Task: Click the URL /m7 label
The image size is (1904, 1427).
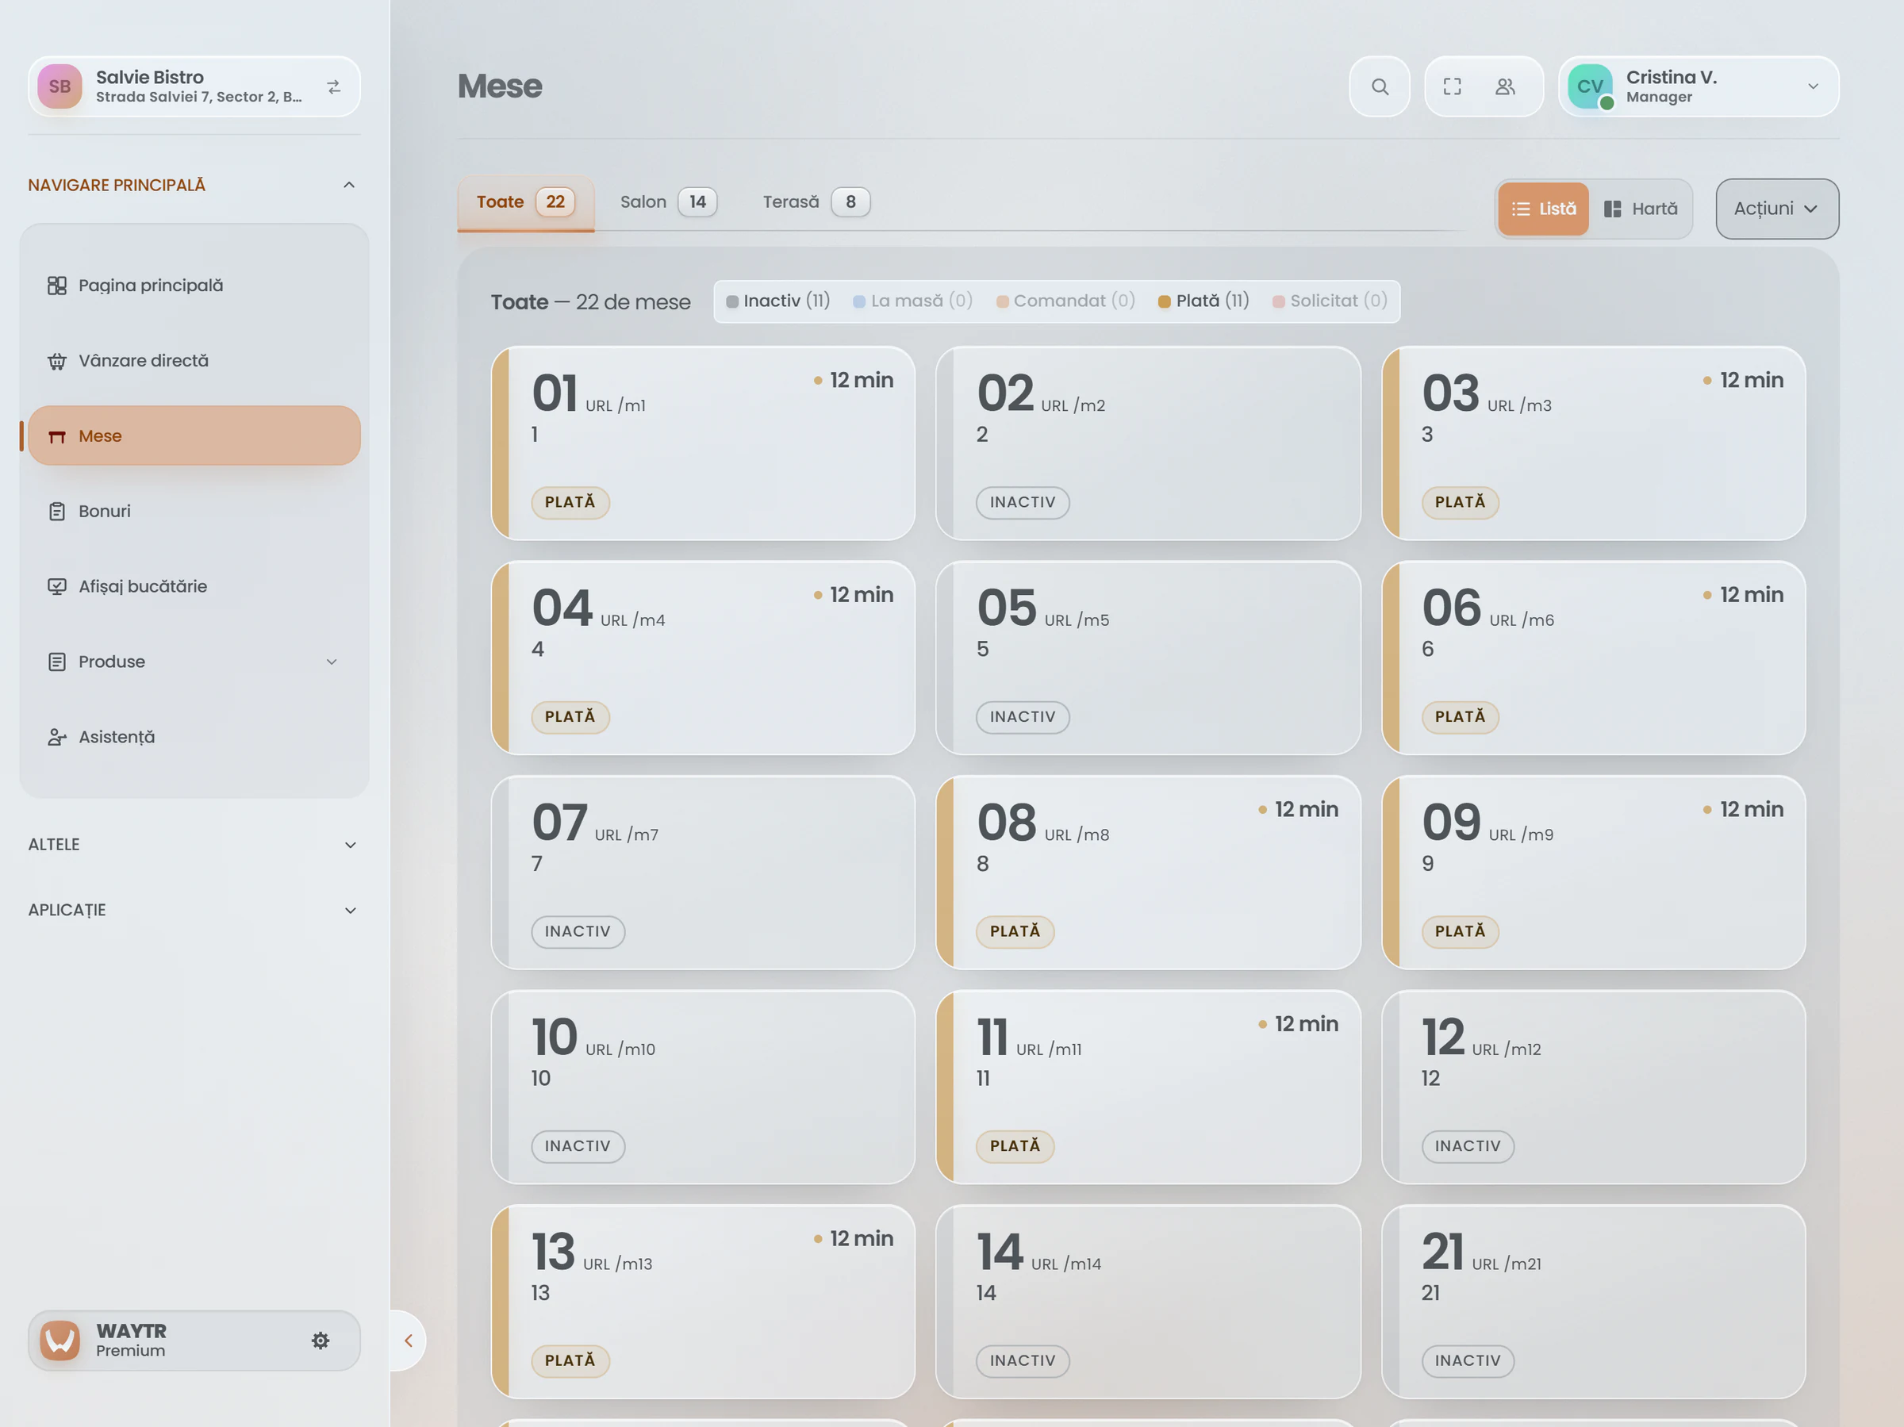Action: 626,834
